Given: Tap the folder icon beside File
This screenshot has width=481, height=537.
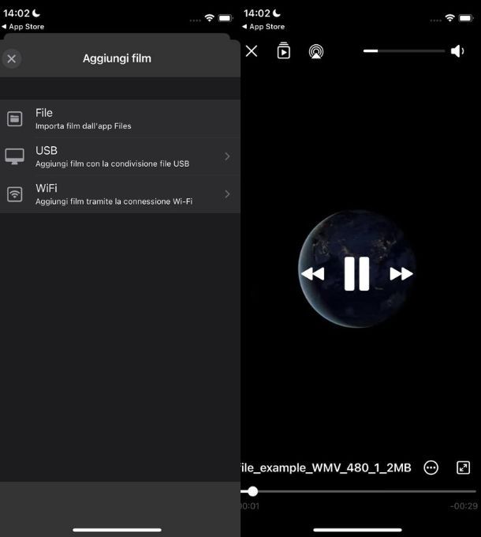Looking at the screenshot, I should click(x=15, y=119).
